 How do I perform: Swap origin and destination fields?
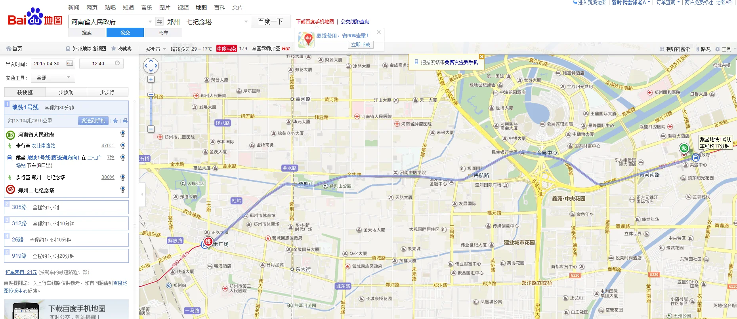(x=159, y=21)
